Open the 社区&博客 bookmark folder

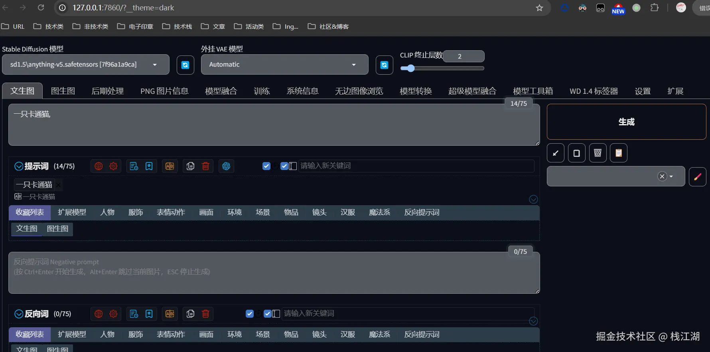(329, 26)
